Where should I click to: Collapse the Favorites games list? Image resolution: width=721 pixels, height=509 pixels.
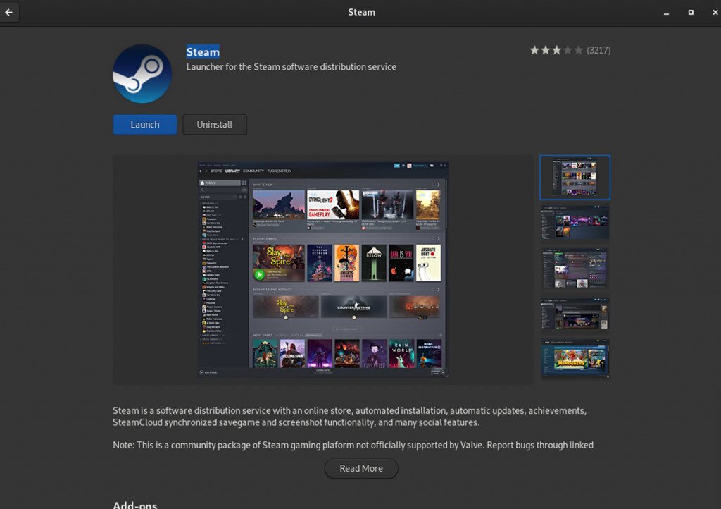201,203
